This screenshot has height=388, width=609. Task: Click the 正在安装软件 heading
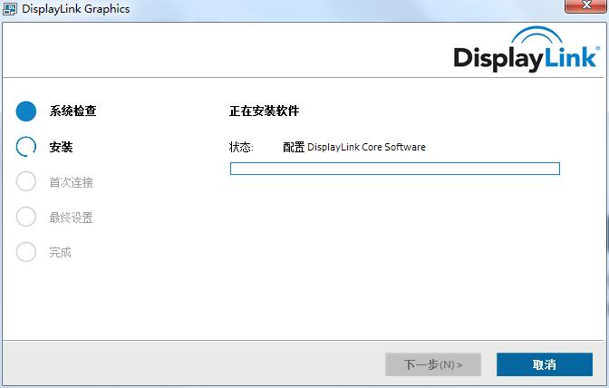tap(264, 112)
